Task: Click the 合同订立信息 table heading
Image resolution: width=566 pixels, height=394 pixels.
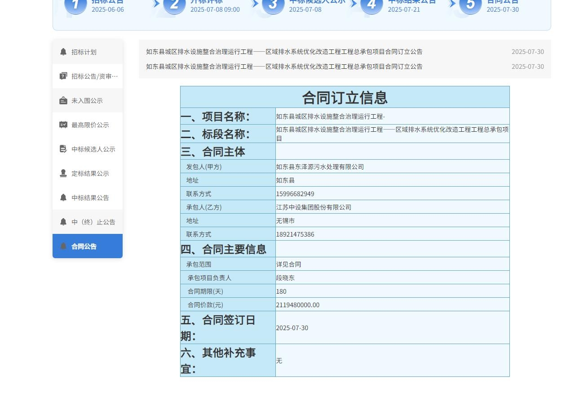Action: [x=345, y=97]
